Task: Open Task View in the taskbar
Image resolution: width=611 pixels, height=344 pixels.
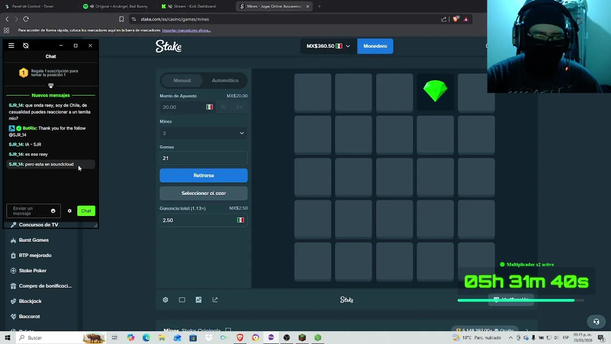Action: tap(115, 338)
